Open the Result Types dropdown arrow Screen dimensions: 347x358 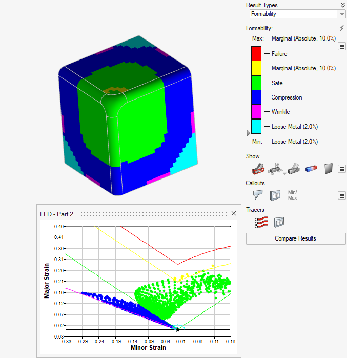coord(341,14)
